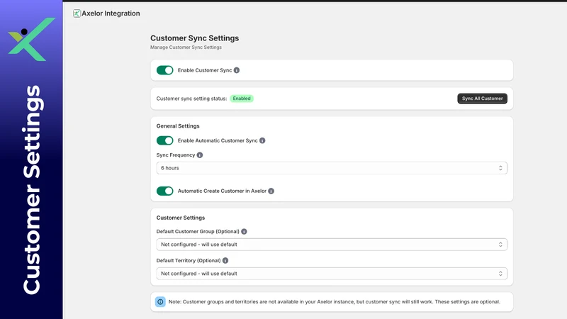Click the Manage Customer Sync Settings subtitle
The height and width of the screenshot is (319, 567).
[186, 47]
